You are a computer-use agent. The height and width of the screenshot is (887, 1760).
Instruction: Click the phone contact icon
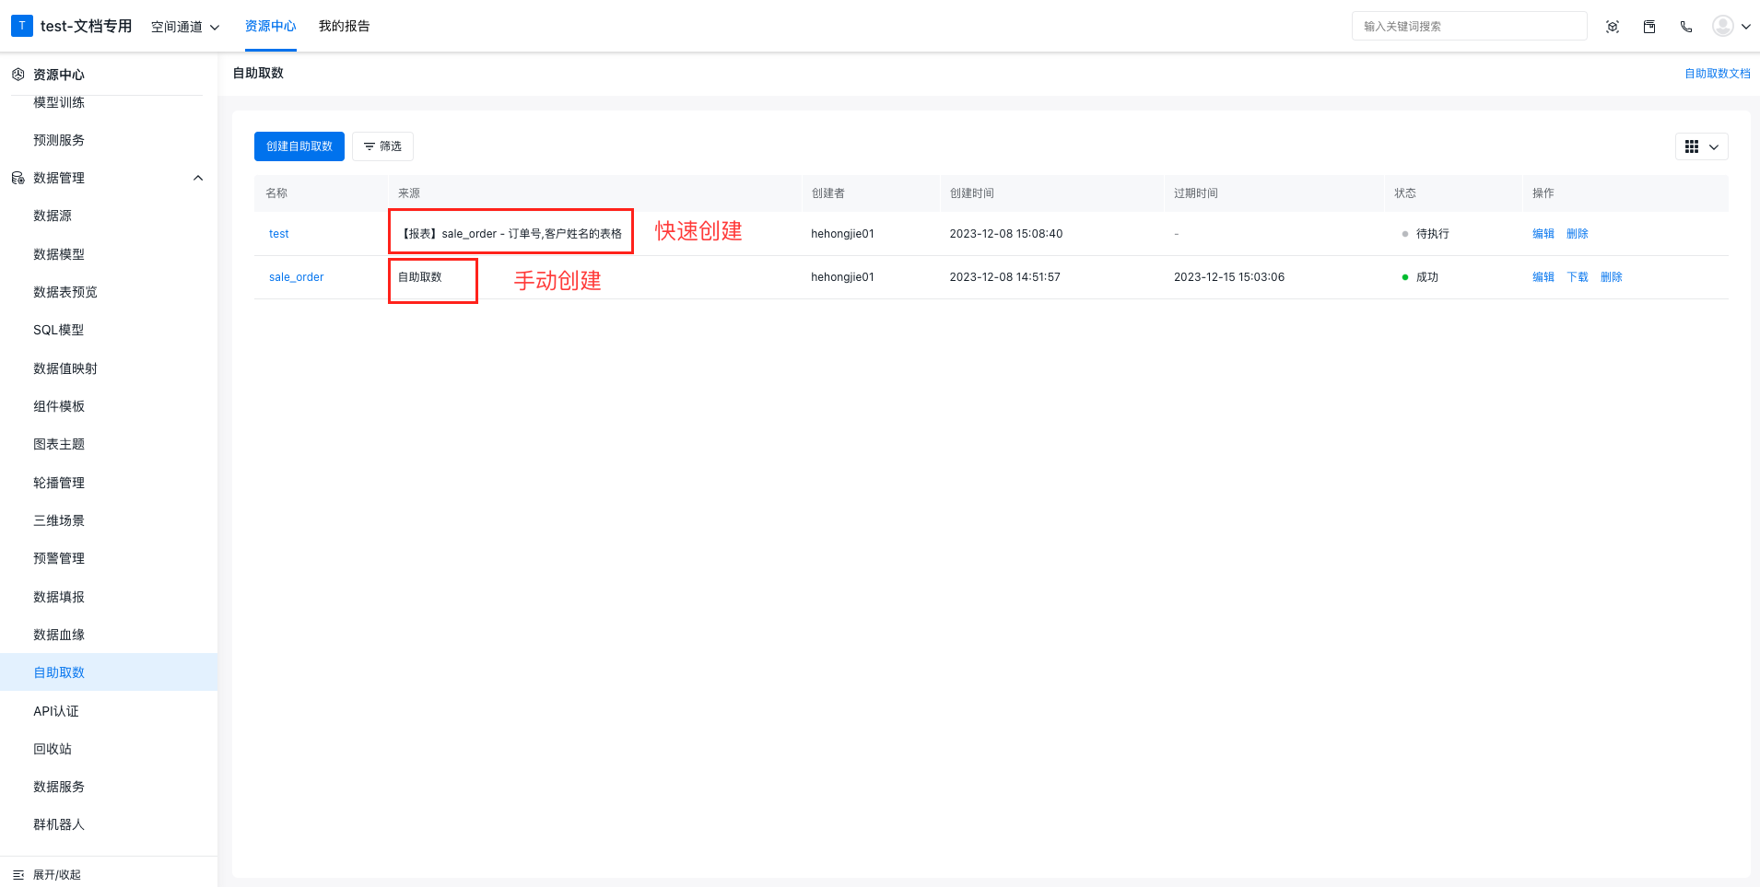click(x=1686, y=27)
